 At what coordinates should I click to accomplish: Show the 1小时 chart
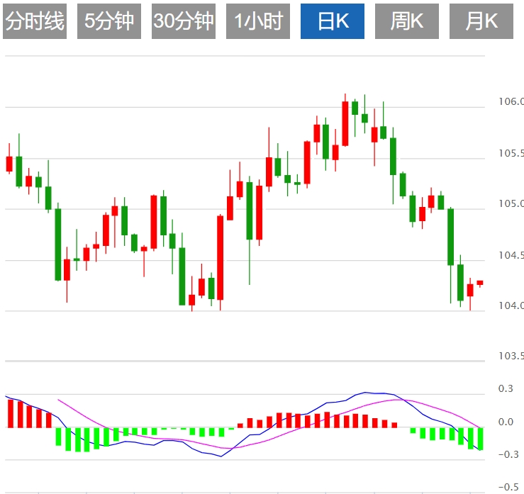coord(258,21)
